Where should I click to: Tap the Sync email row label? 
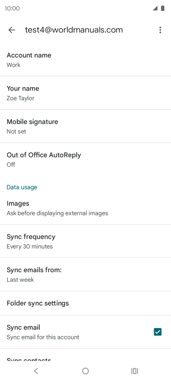coord(23,327)
